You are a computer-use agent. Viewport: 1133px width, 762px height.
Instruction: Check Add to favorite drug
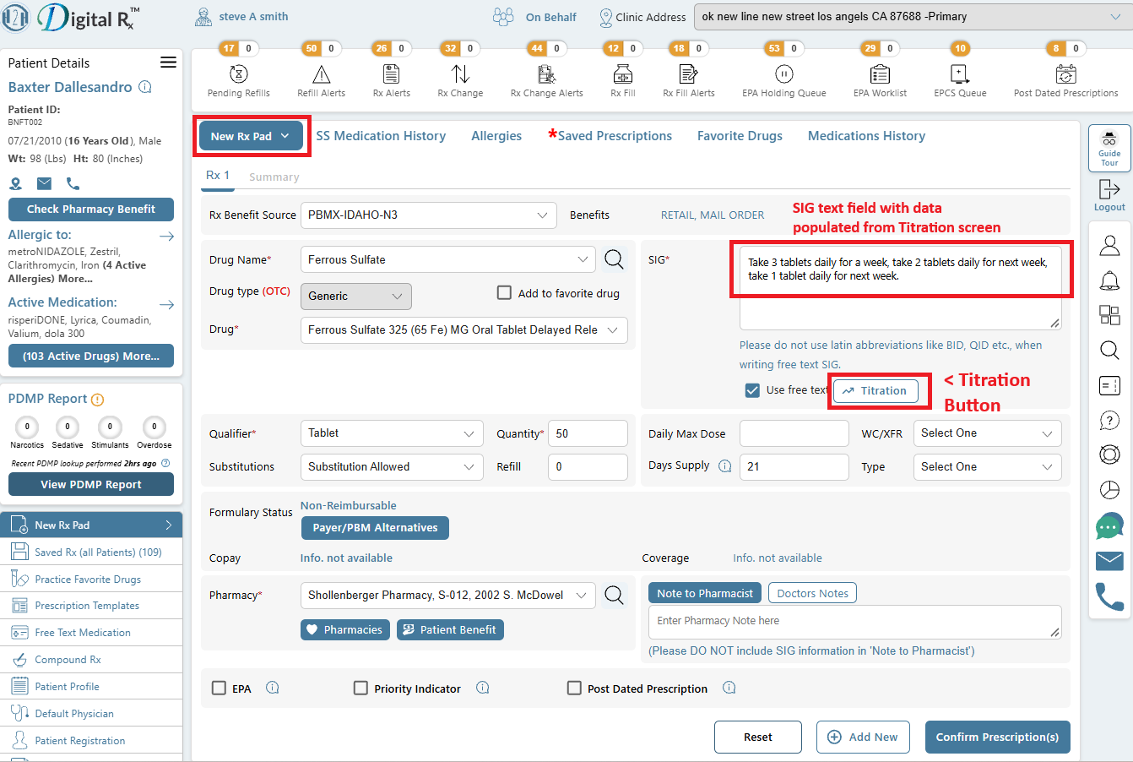[504, 292]
